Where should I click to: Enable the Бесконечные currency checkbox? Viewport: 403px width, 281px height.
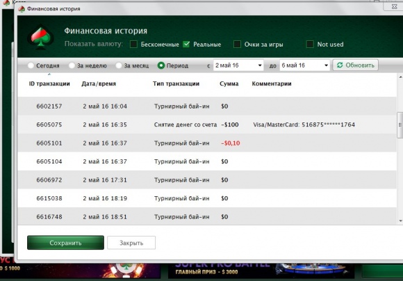[133, 44]
